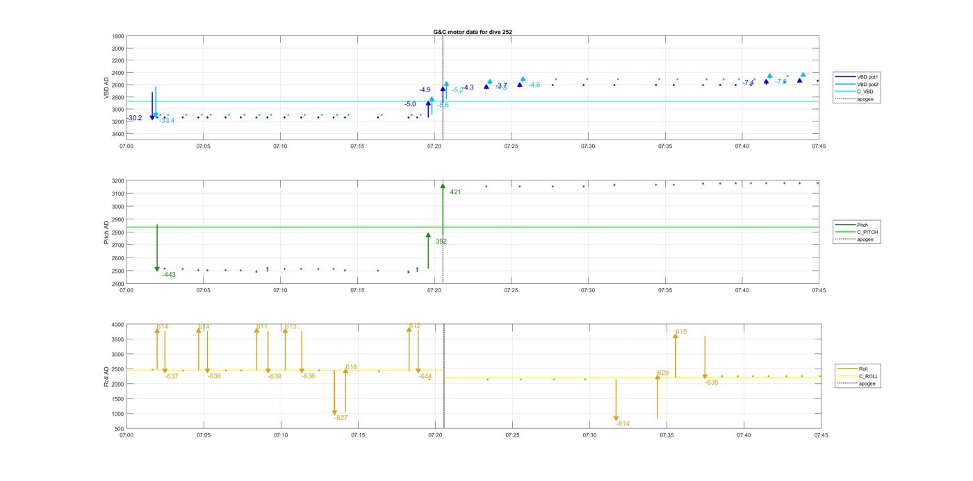
Task: Click the '-614' roll data label
Action: (623, 423)
